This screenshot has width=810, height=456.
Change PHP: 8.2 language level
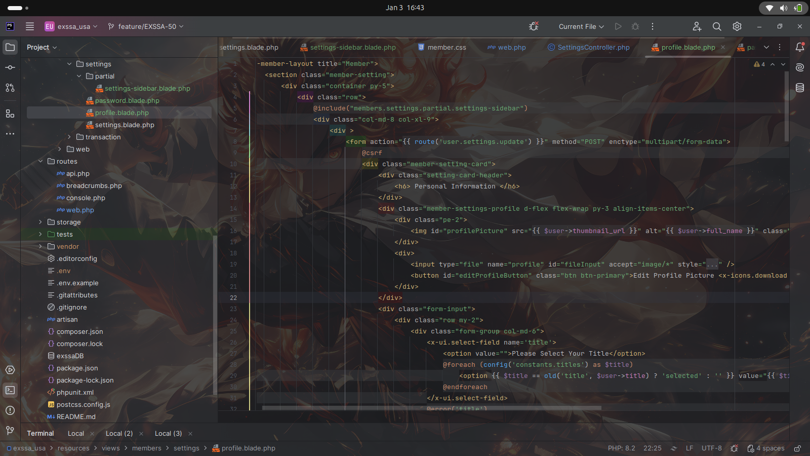tap(621, 448)
